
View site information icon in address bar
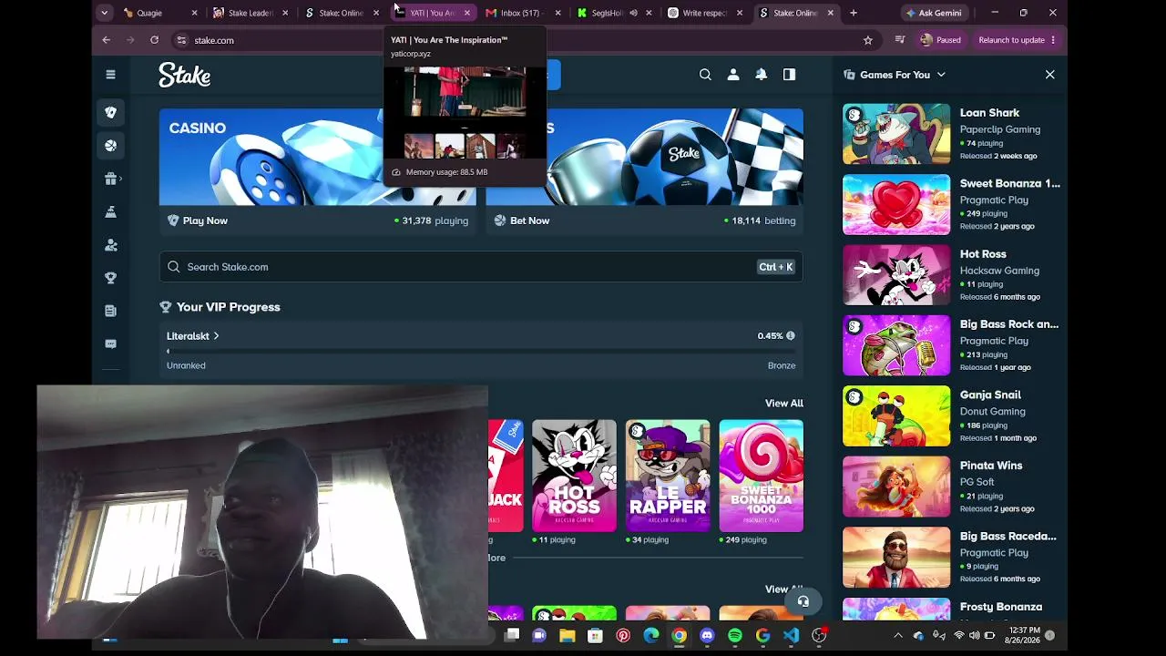tap(181, 40)
